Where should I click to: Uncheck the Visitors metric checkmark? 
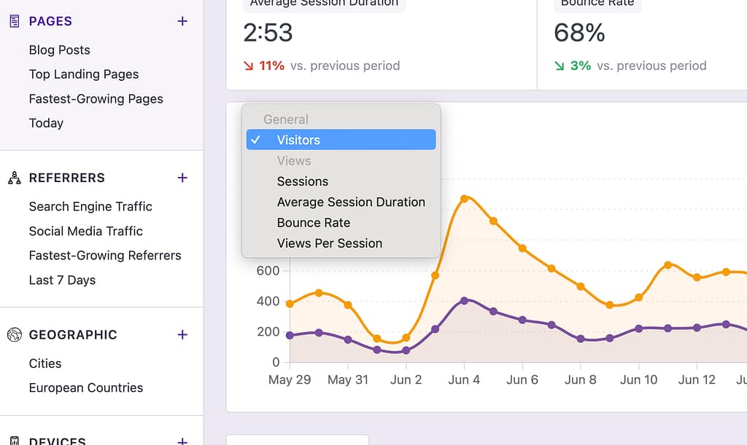tap(256, 139)
